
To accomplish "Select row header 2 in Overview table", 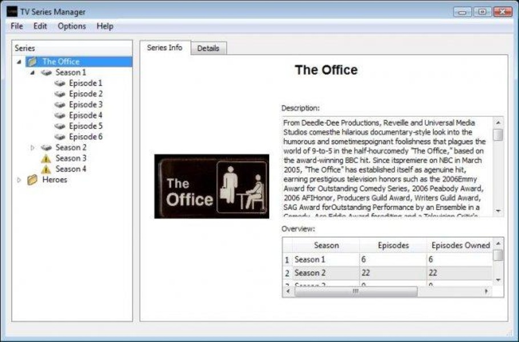I will (x=287, y=273).
